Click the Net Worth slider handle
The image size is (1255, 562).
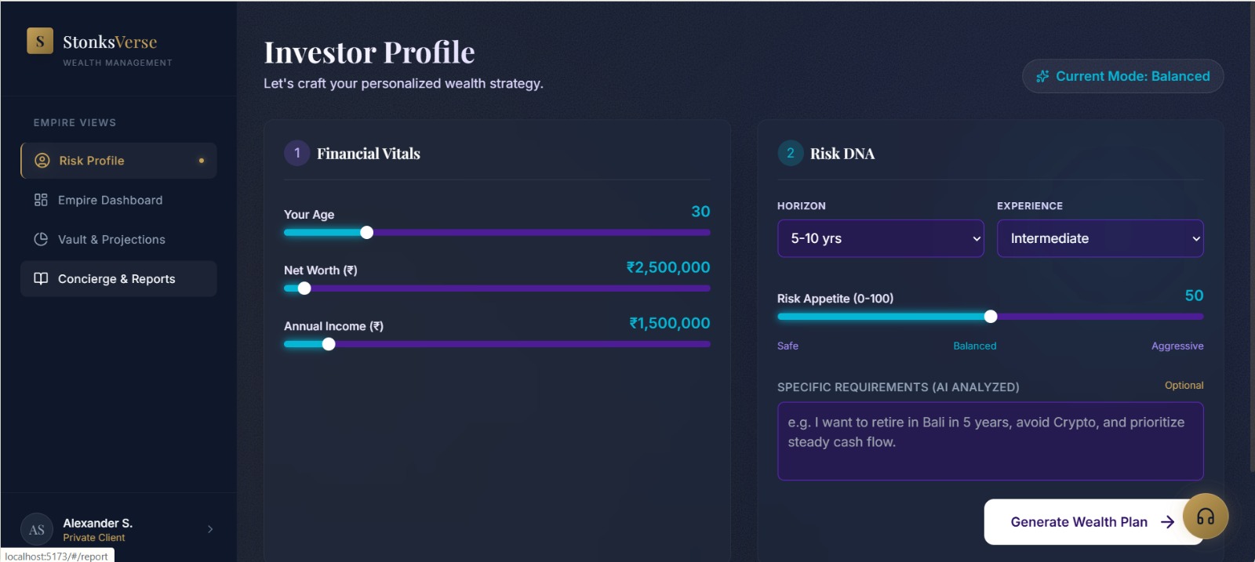click(304, 288)
